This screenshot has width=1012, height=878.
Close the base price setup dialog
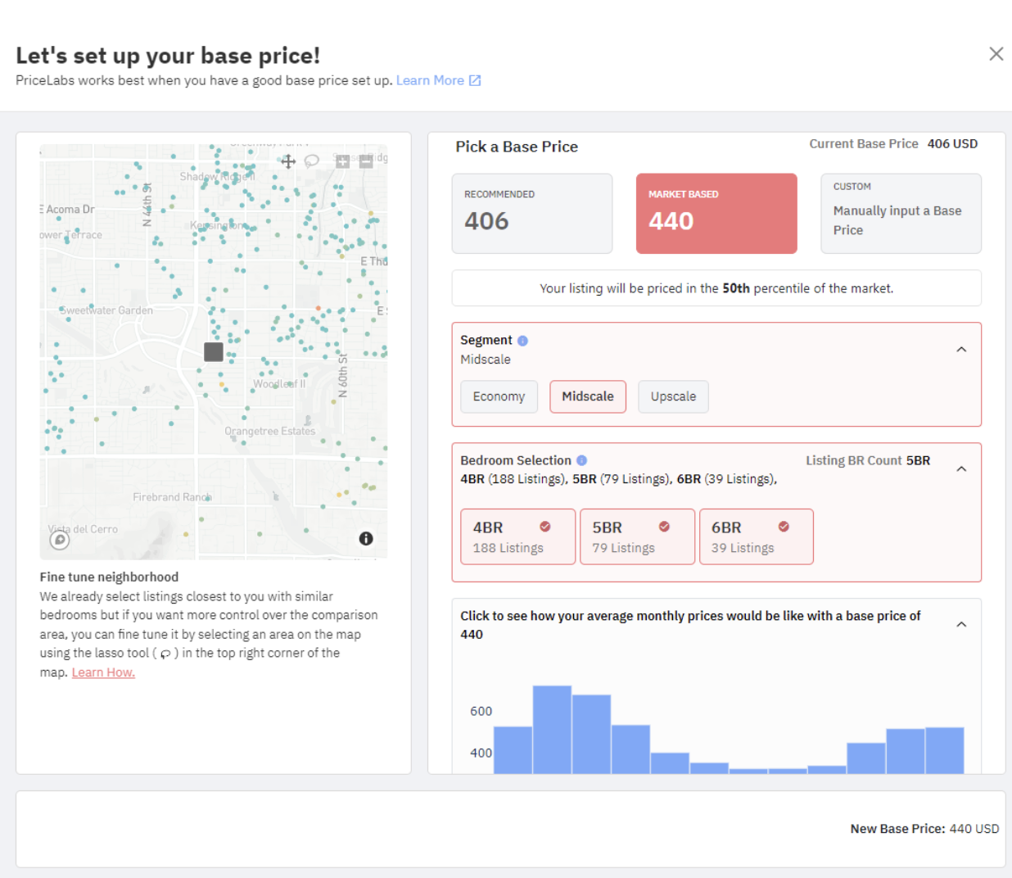[x=996, y=54]
